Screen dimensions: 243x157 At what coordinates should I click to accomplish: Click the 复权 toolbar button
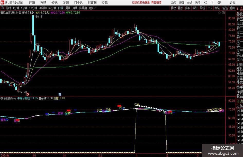click(x=173, y=8)
